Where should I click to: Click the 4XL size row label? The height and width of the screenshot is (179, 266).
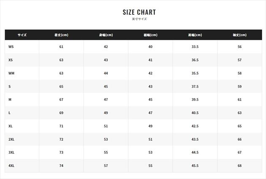tap(11, 166)
